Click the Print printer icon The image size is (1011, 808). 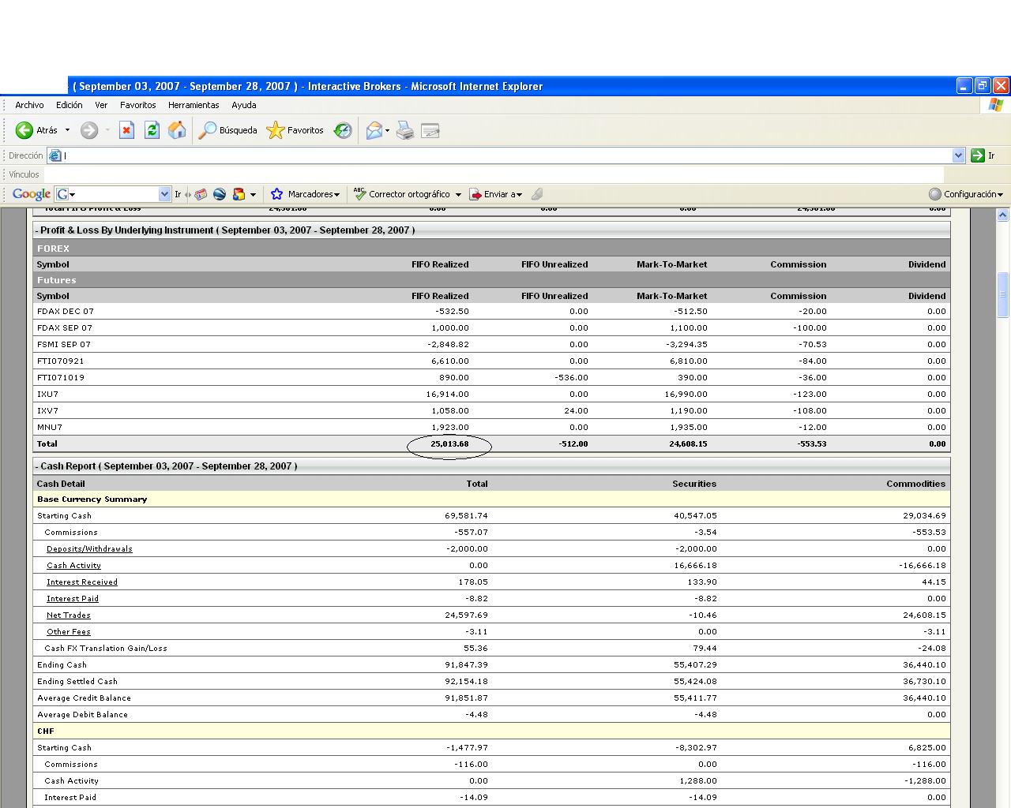[x=405, y=130]
